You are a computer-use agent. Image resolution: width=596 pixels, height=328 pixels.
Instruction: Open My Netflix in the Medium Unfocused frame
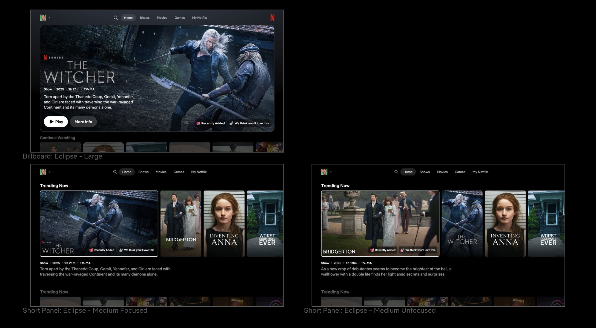[480, 172]
